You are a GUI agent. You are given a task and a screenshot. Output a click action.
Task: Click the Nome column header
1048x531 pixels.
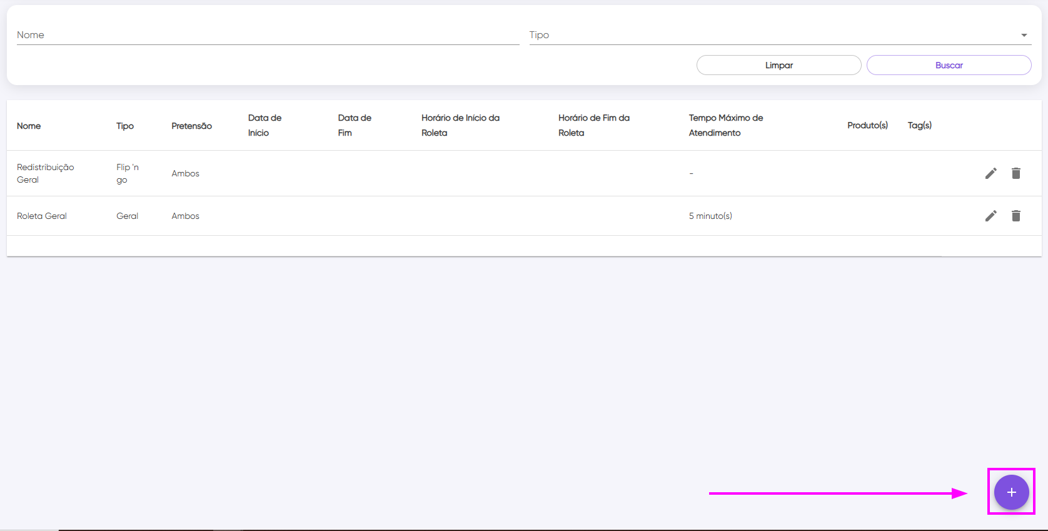(29, 126)
